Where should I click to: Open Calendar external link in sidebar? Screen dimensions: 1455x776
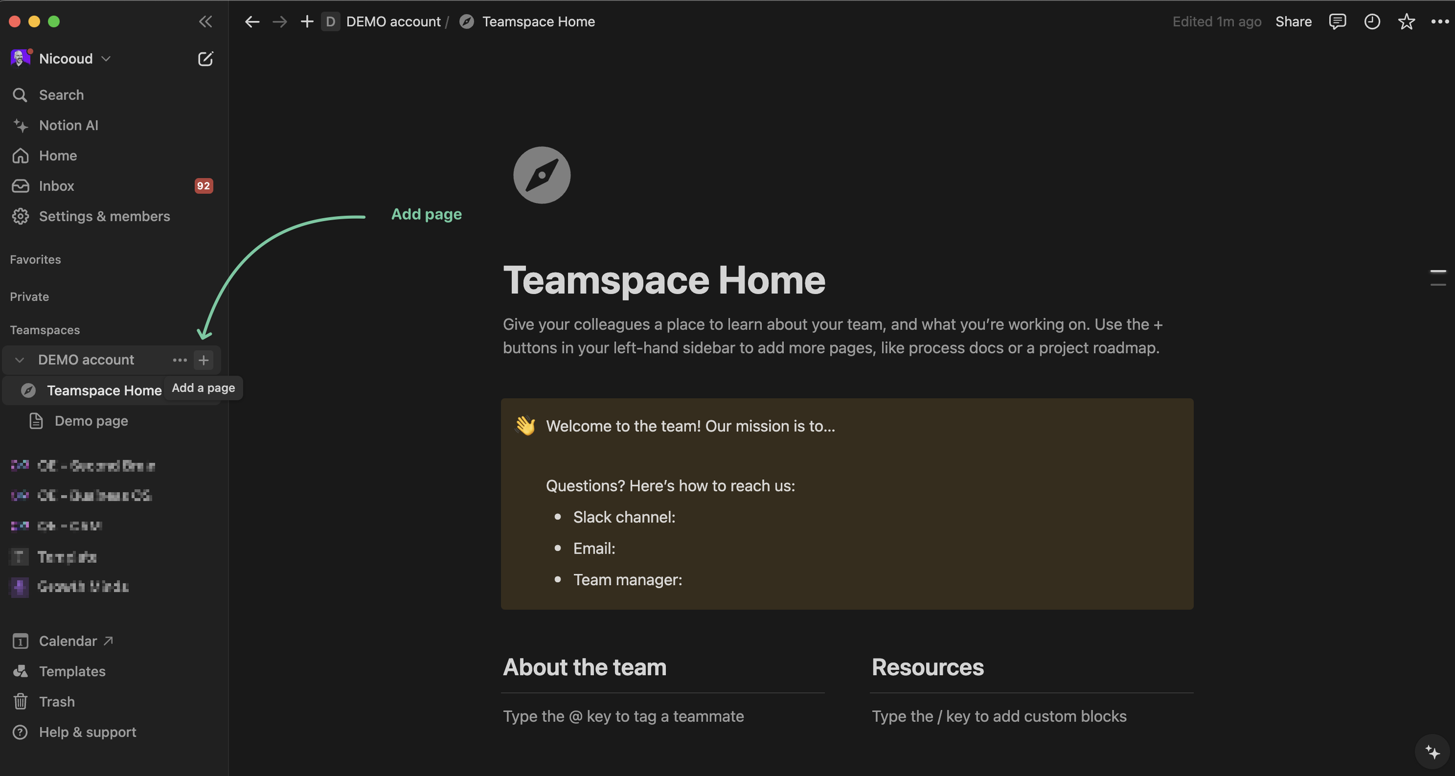(68, 641)
